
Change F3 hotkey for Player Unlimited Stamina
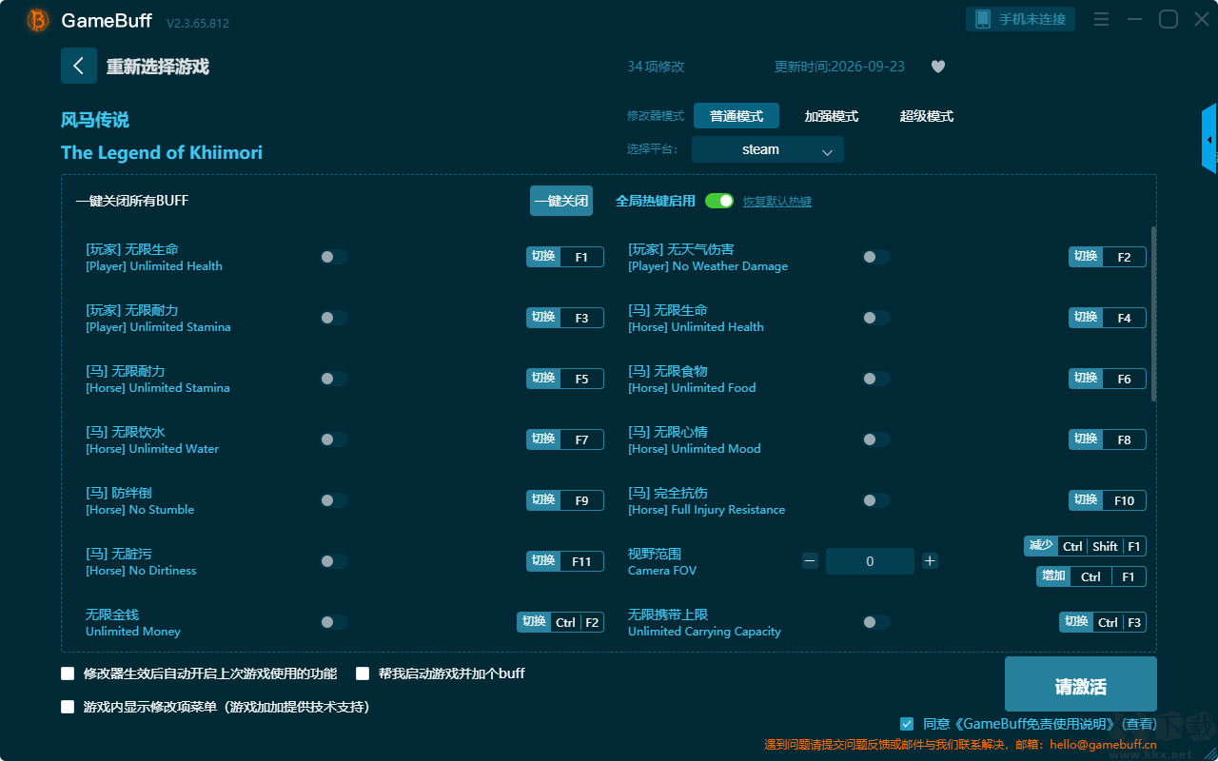[565, 318]
